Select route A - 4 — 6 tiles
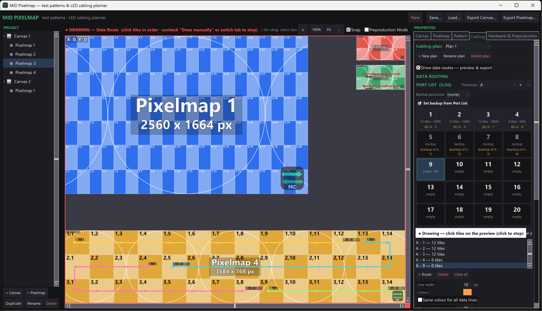542x311 pixels. pos(471,260)
